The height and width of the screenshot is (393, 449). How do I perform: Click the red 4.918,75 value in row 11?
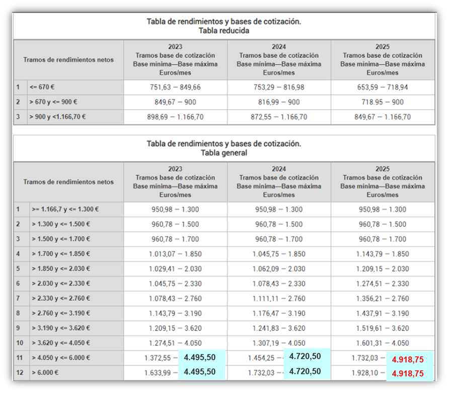(407, 359)
